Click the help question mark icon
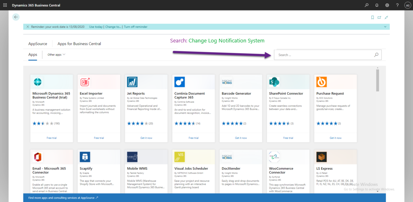 point(397,5)
